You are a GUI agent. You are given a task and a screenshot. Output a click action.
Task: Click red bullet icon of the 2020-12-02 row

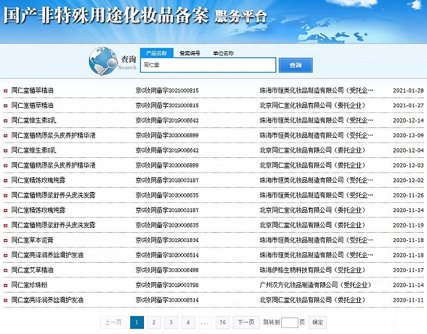[x=5, y=180]
